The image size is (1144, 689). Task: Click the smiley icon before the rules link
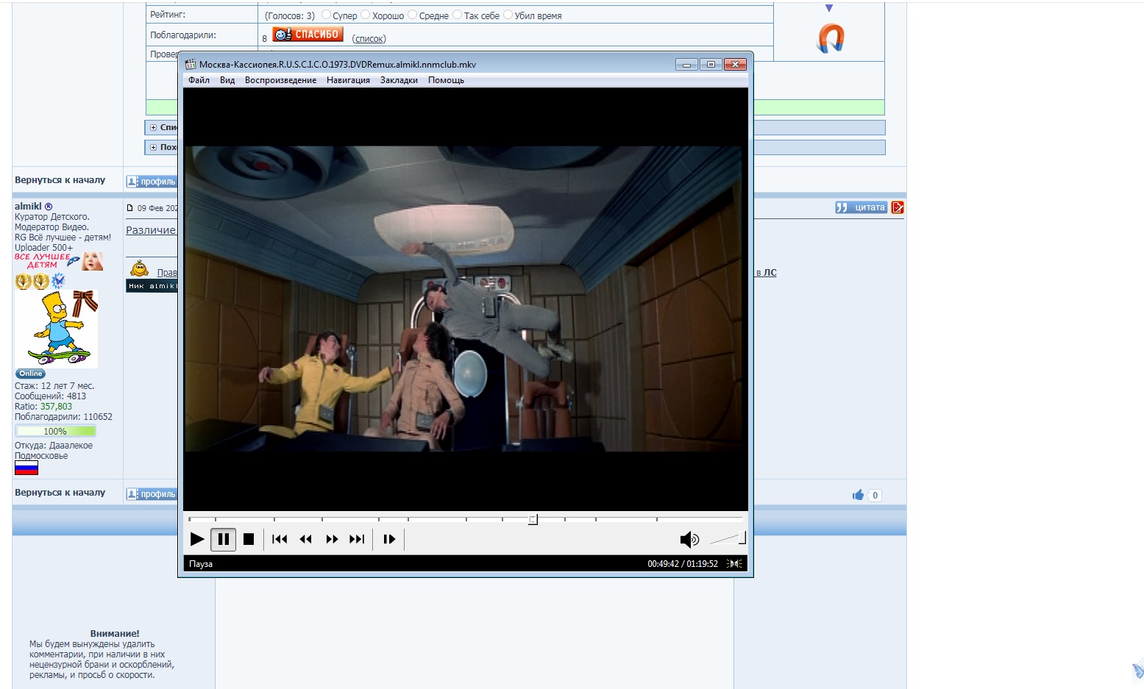click(139, 269)
